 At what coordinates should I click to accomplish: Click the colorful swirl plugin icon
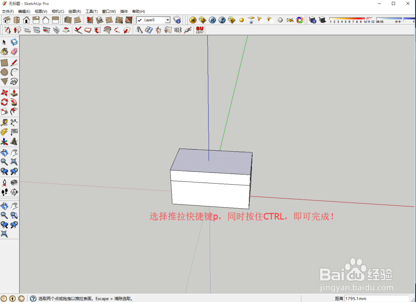[300, 20]
